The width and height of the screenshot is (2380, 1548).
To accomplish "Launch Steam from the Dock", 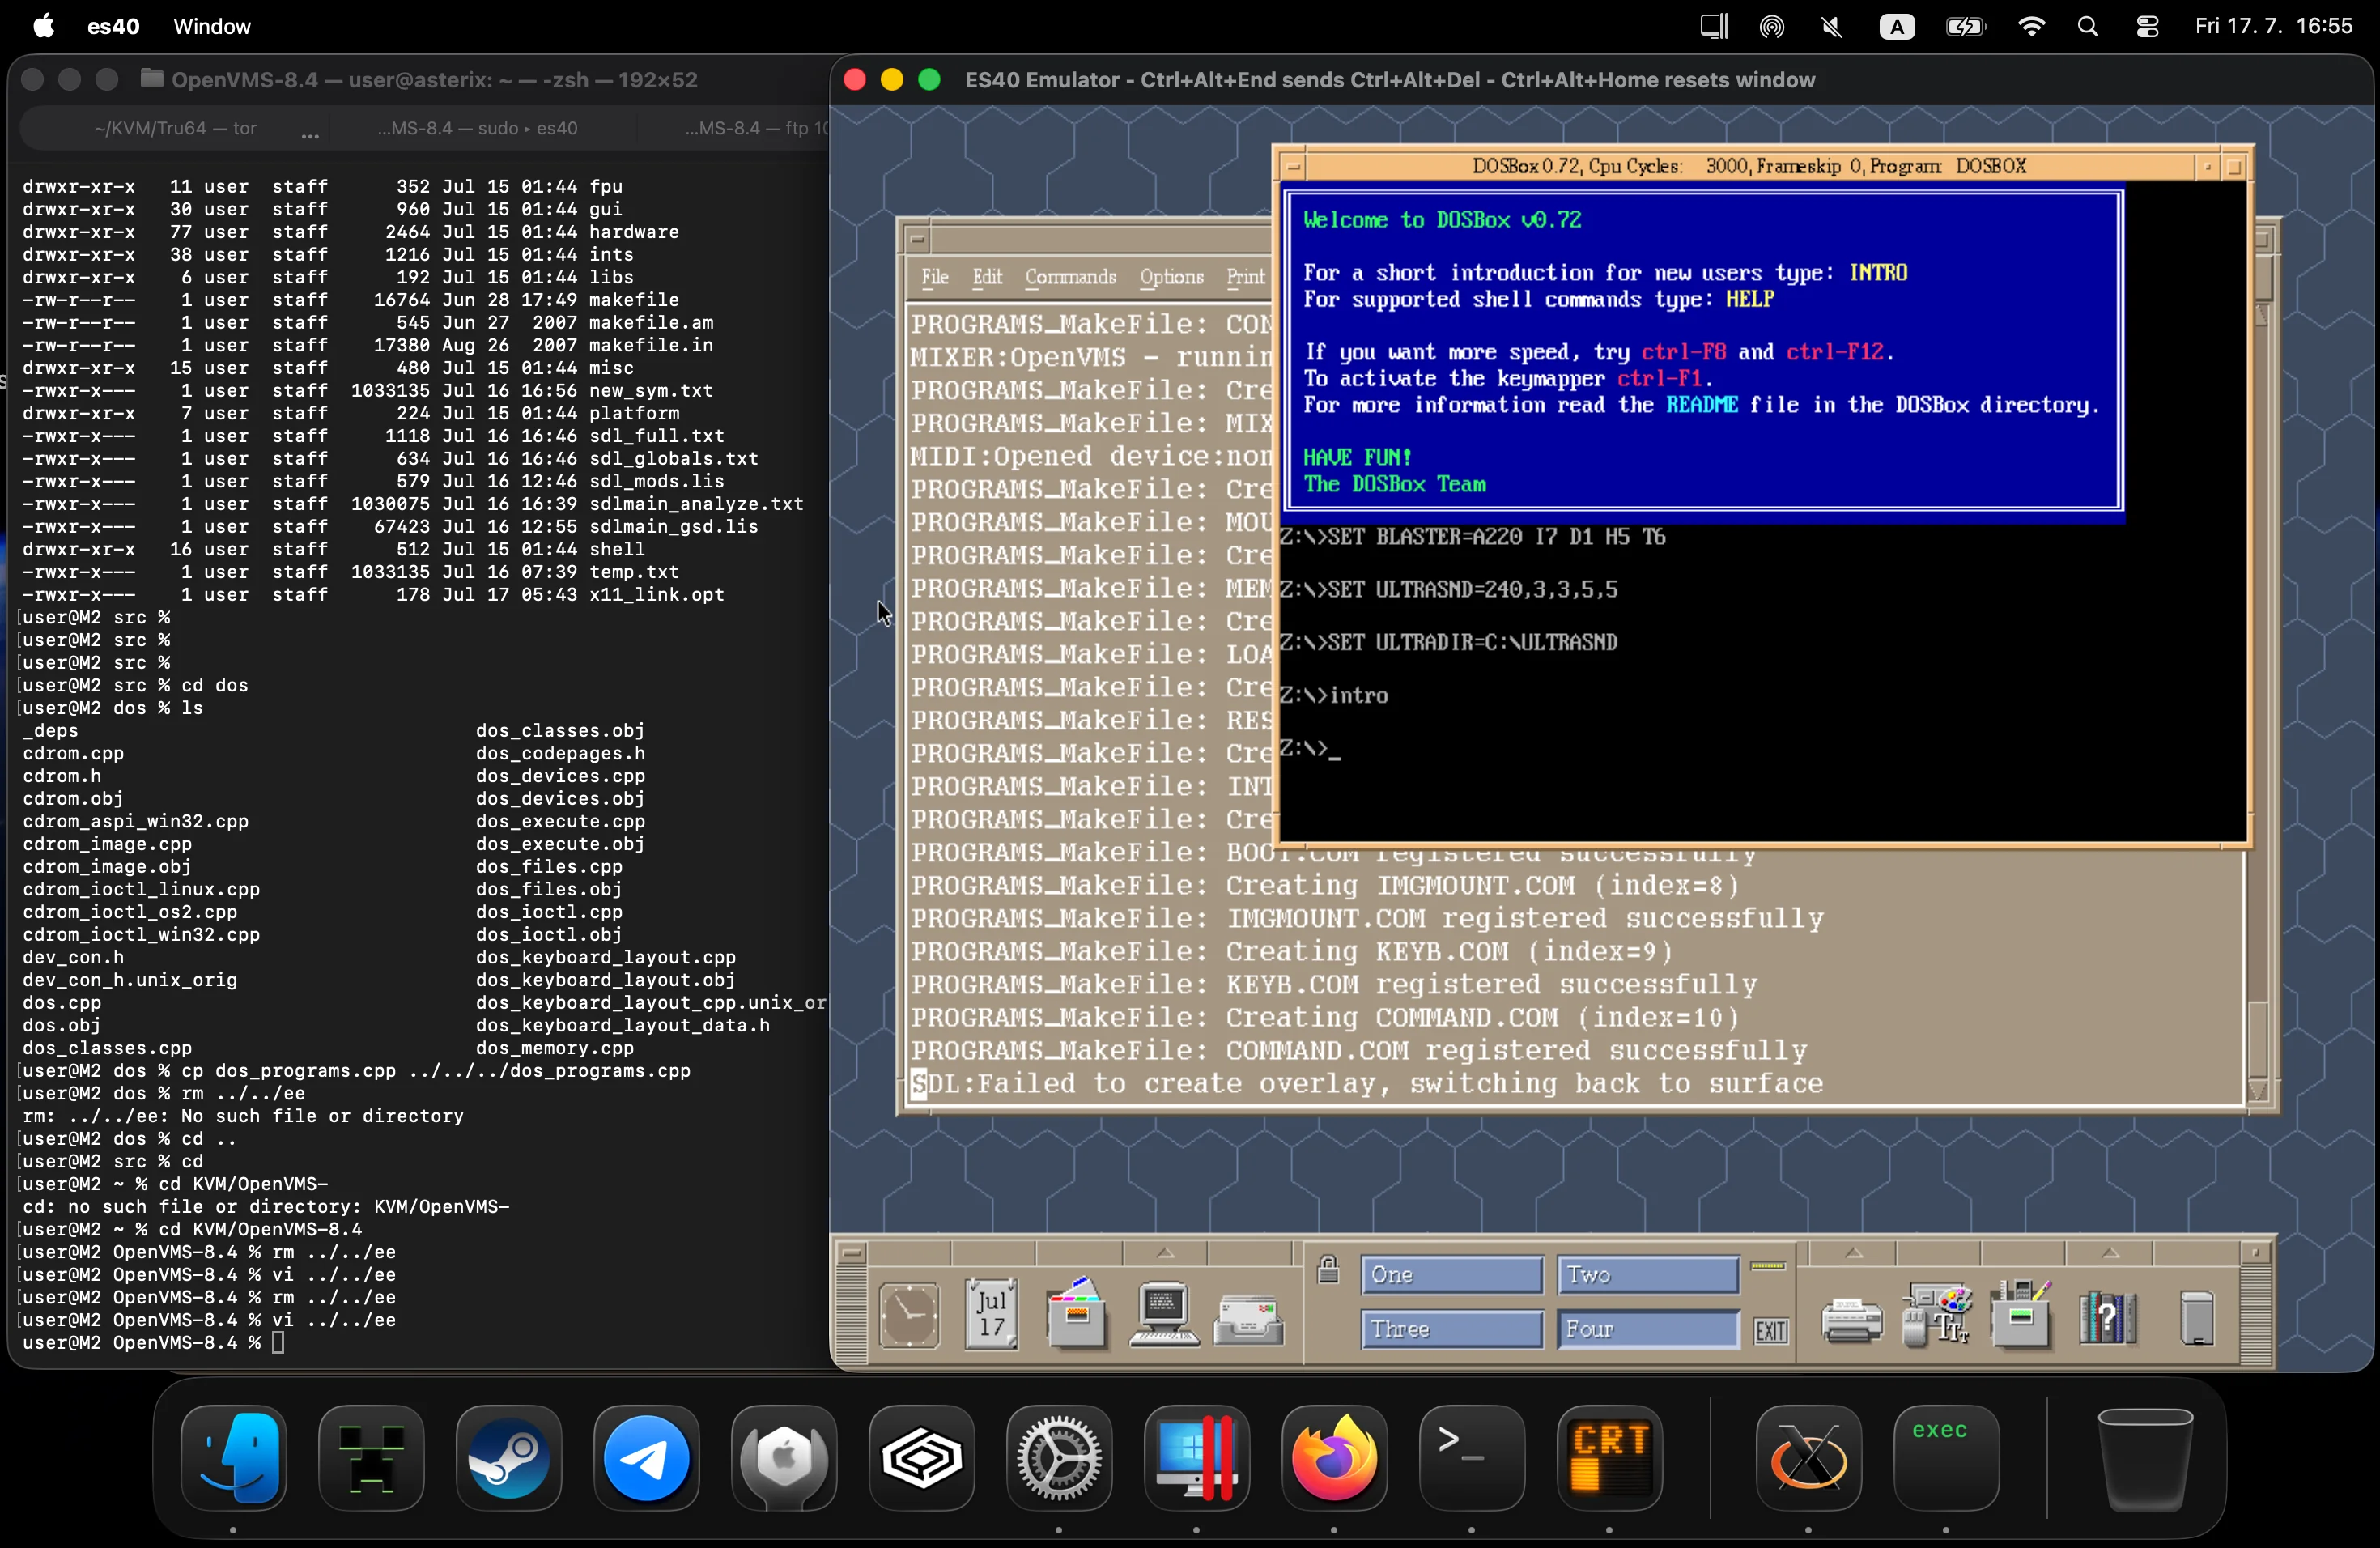I will pyautogui.click(x=509, y=1458).
